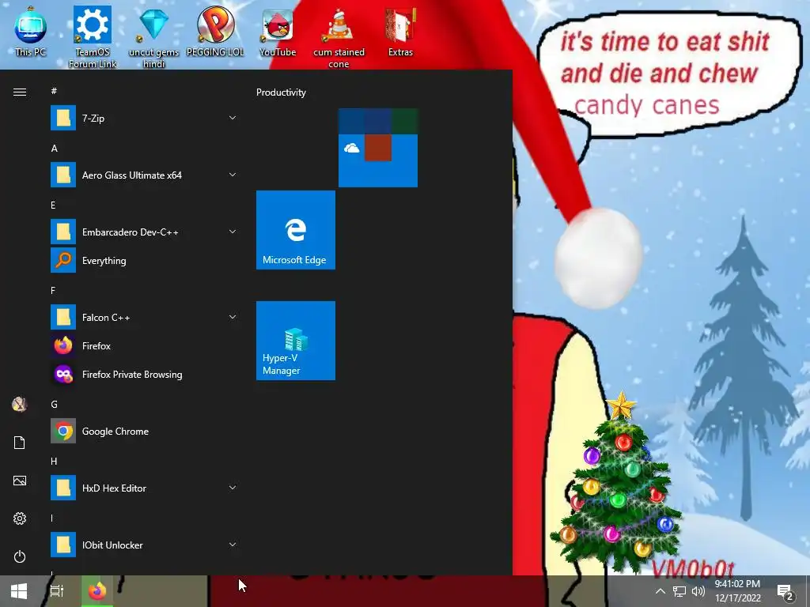This screenshot has width=810, height=607.
Task: Open the YouTube Angry Birds desktop icon
Action: click(x=278, y=31)
